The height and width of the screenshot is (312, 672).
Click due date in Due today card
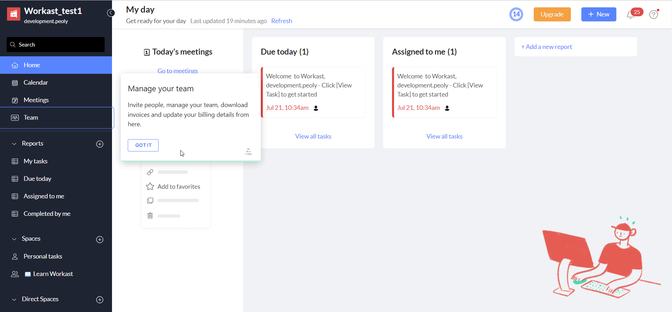pos(287,108)
